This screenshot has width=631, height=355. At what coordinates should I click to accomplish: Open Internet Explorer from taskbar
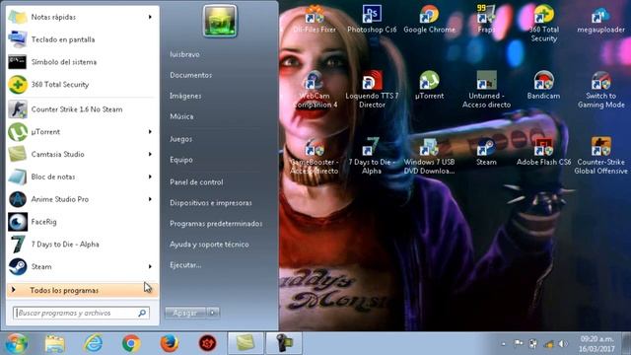pyautogui.click(x=93, y=343)
